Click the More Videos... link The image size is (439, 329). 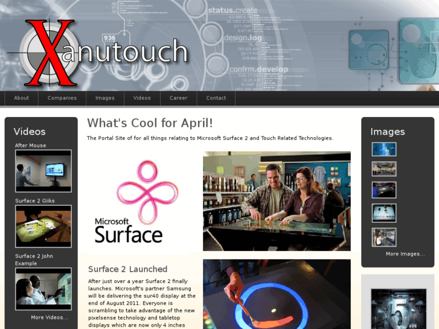pyautogui.click(x=50, y=318)
